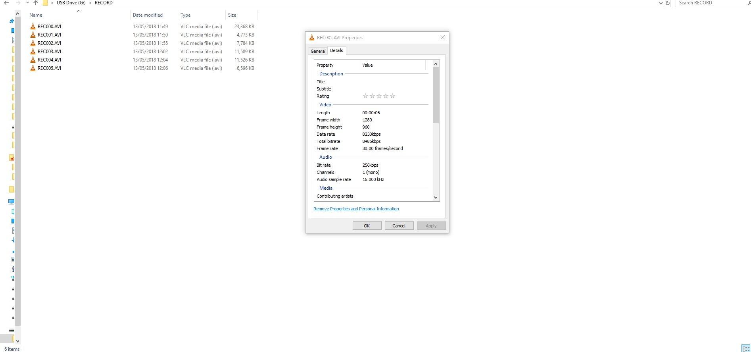751x352 pixels.
Task: Set rating to five stars
Action: coord(392,96)
